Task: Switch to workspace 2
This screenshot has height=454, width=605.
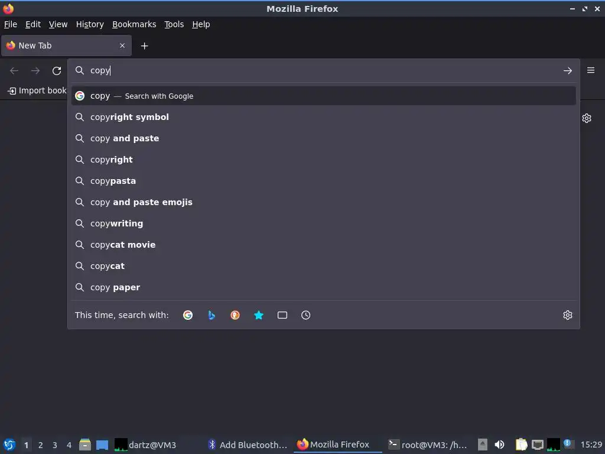Action: click(x=41, y=445)
